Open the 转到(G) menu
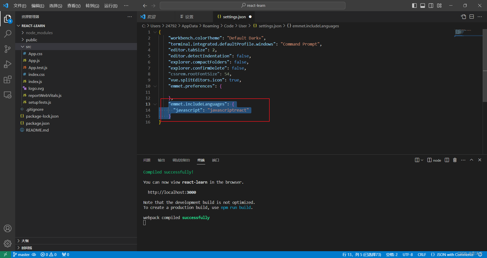The image size is (487, 258). 92,6
